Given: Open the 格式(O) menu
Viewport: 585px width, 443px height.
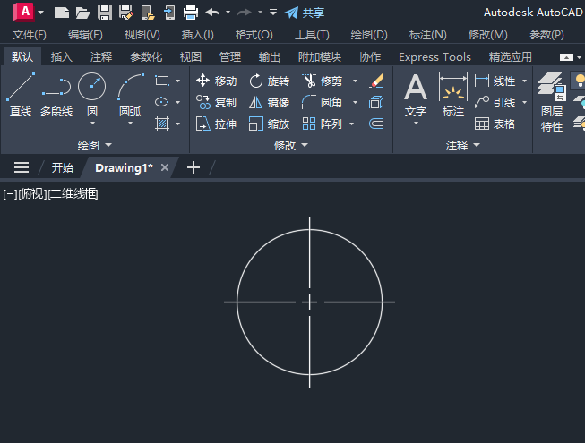Looking at the screenshot, I should (x=254, y=35).
